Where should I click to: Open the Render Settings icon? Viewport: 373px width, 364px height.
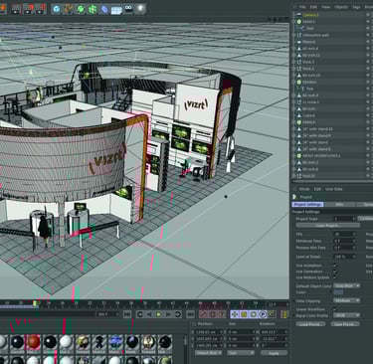point(41,9)
